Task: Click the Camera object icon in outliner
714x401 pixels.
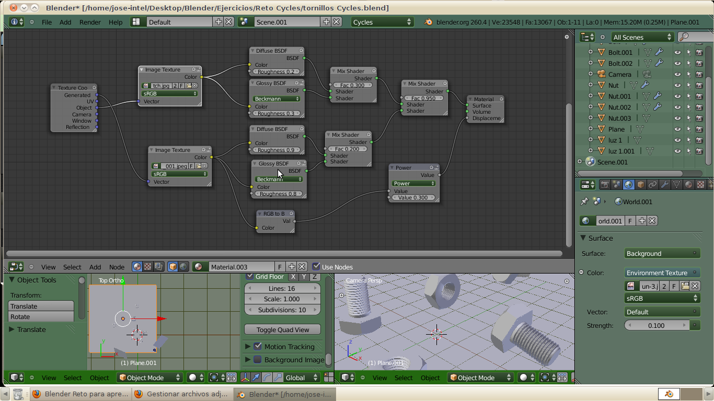Action: (601, 74)
